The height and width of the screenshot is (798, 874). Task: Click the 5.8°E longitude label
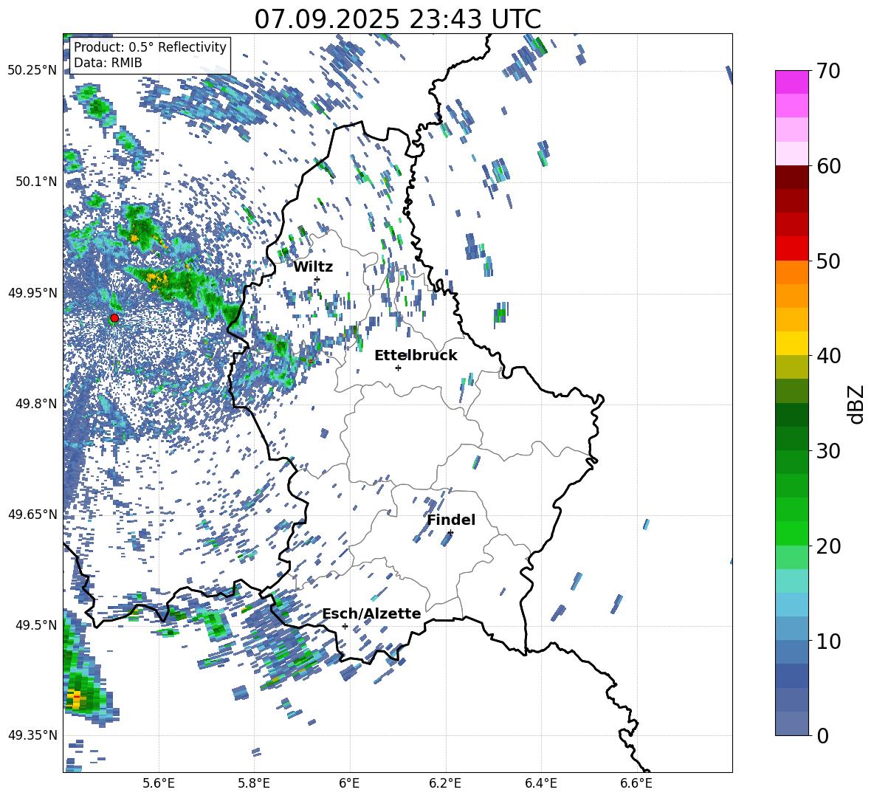[x=254, y=784]
